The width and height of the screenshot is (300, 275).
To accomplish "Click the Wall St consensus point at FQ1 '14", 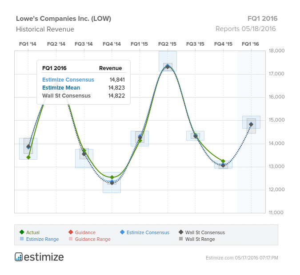I will coord(28,147).
